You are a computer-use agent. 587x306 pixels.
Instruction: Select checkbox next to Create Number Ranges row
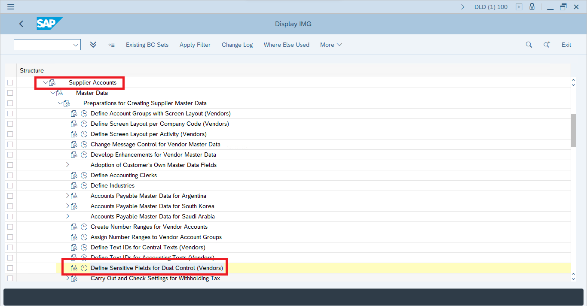10,227
